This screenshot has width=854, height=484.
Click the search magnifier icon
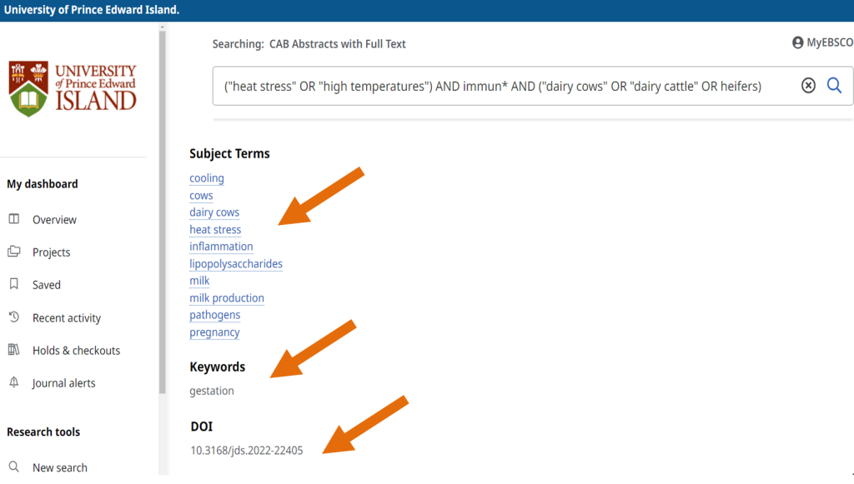[834, 86]
